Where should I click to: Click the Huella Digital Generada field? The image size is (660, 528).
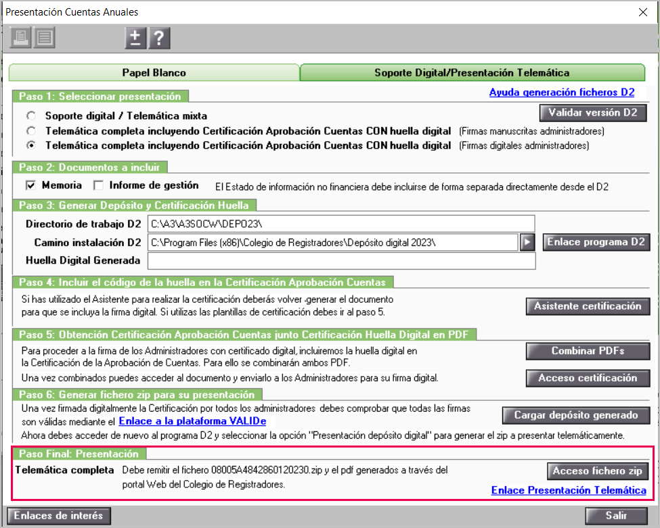click(x=340, y=260)
